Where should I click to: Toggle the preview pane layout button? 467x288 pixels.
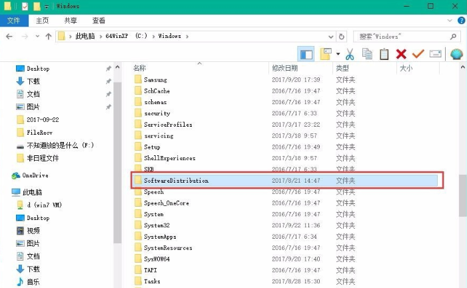tap(306, 54)
